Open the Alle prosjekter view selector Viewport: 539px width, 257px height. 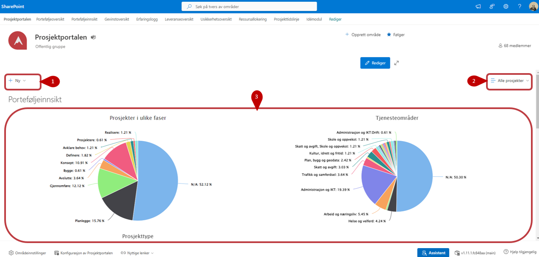pos(510,80)
